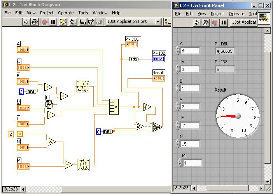Select Square Root function node
The width and height of the screenshot is (273, 194).
[147, 107]
